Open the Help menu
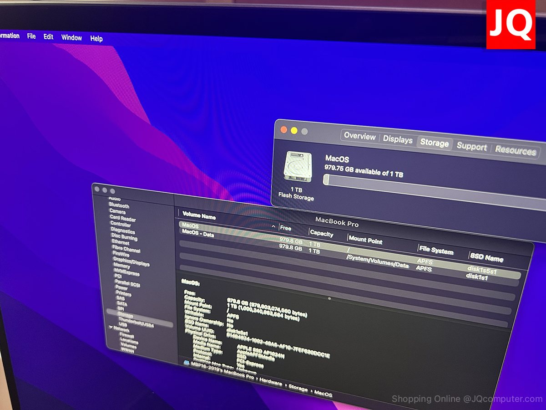Viewport: 546px width, 410px height. (96, 39)
